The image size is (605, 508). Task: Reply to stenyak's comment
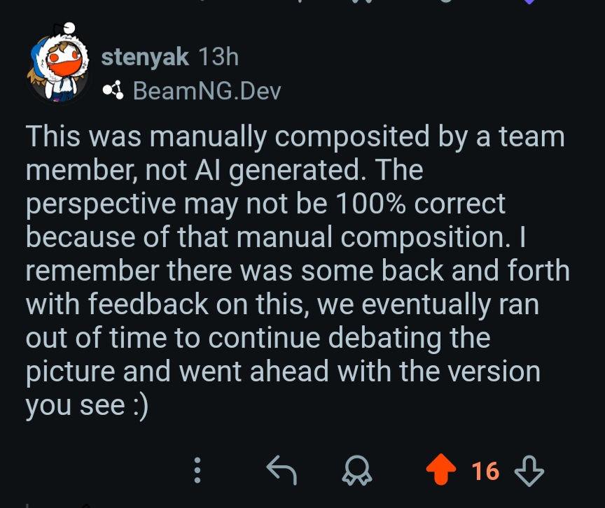[282, 471]
